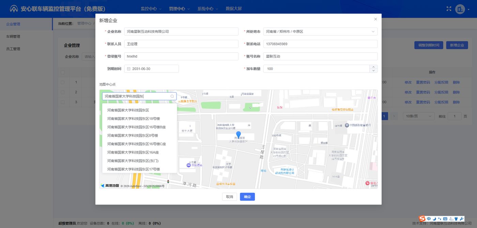The image size is (477, 228).
Task: Choose suggestion 河南省国家大学科技园东区8号楼
Action: point(140,135)
